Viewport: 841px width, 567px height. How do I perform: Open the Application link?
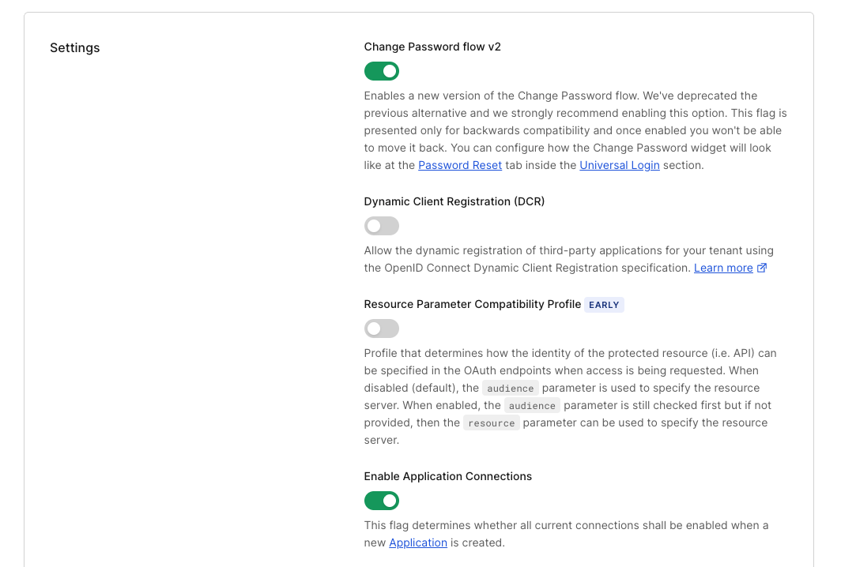pyautogui.click(x=418, y=543)
